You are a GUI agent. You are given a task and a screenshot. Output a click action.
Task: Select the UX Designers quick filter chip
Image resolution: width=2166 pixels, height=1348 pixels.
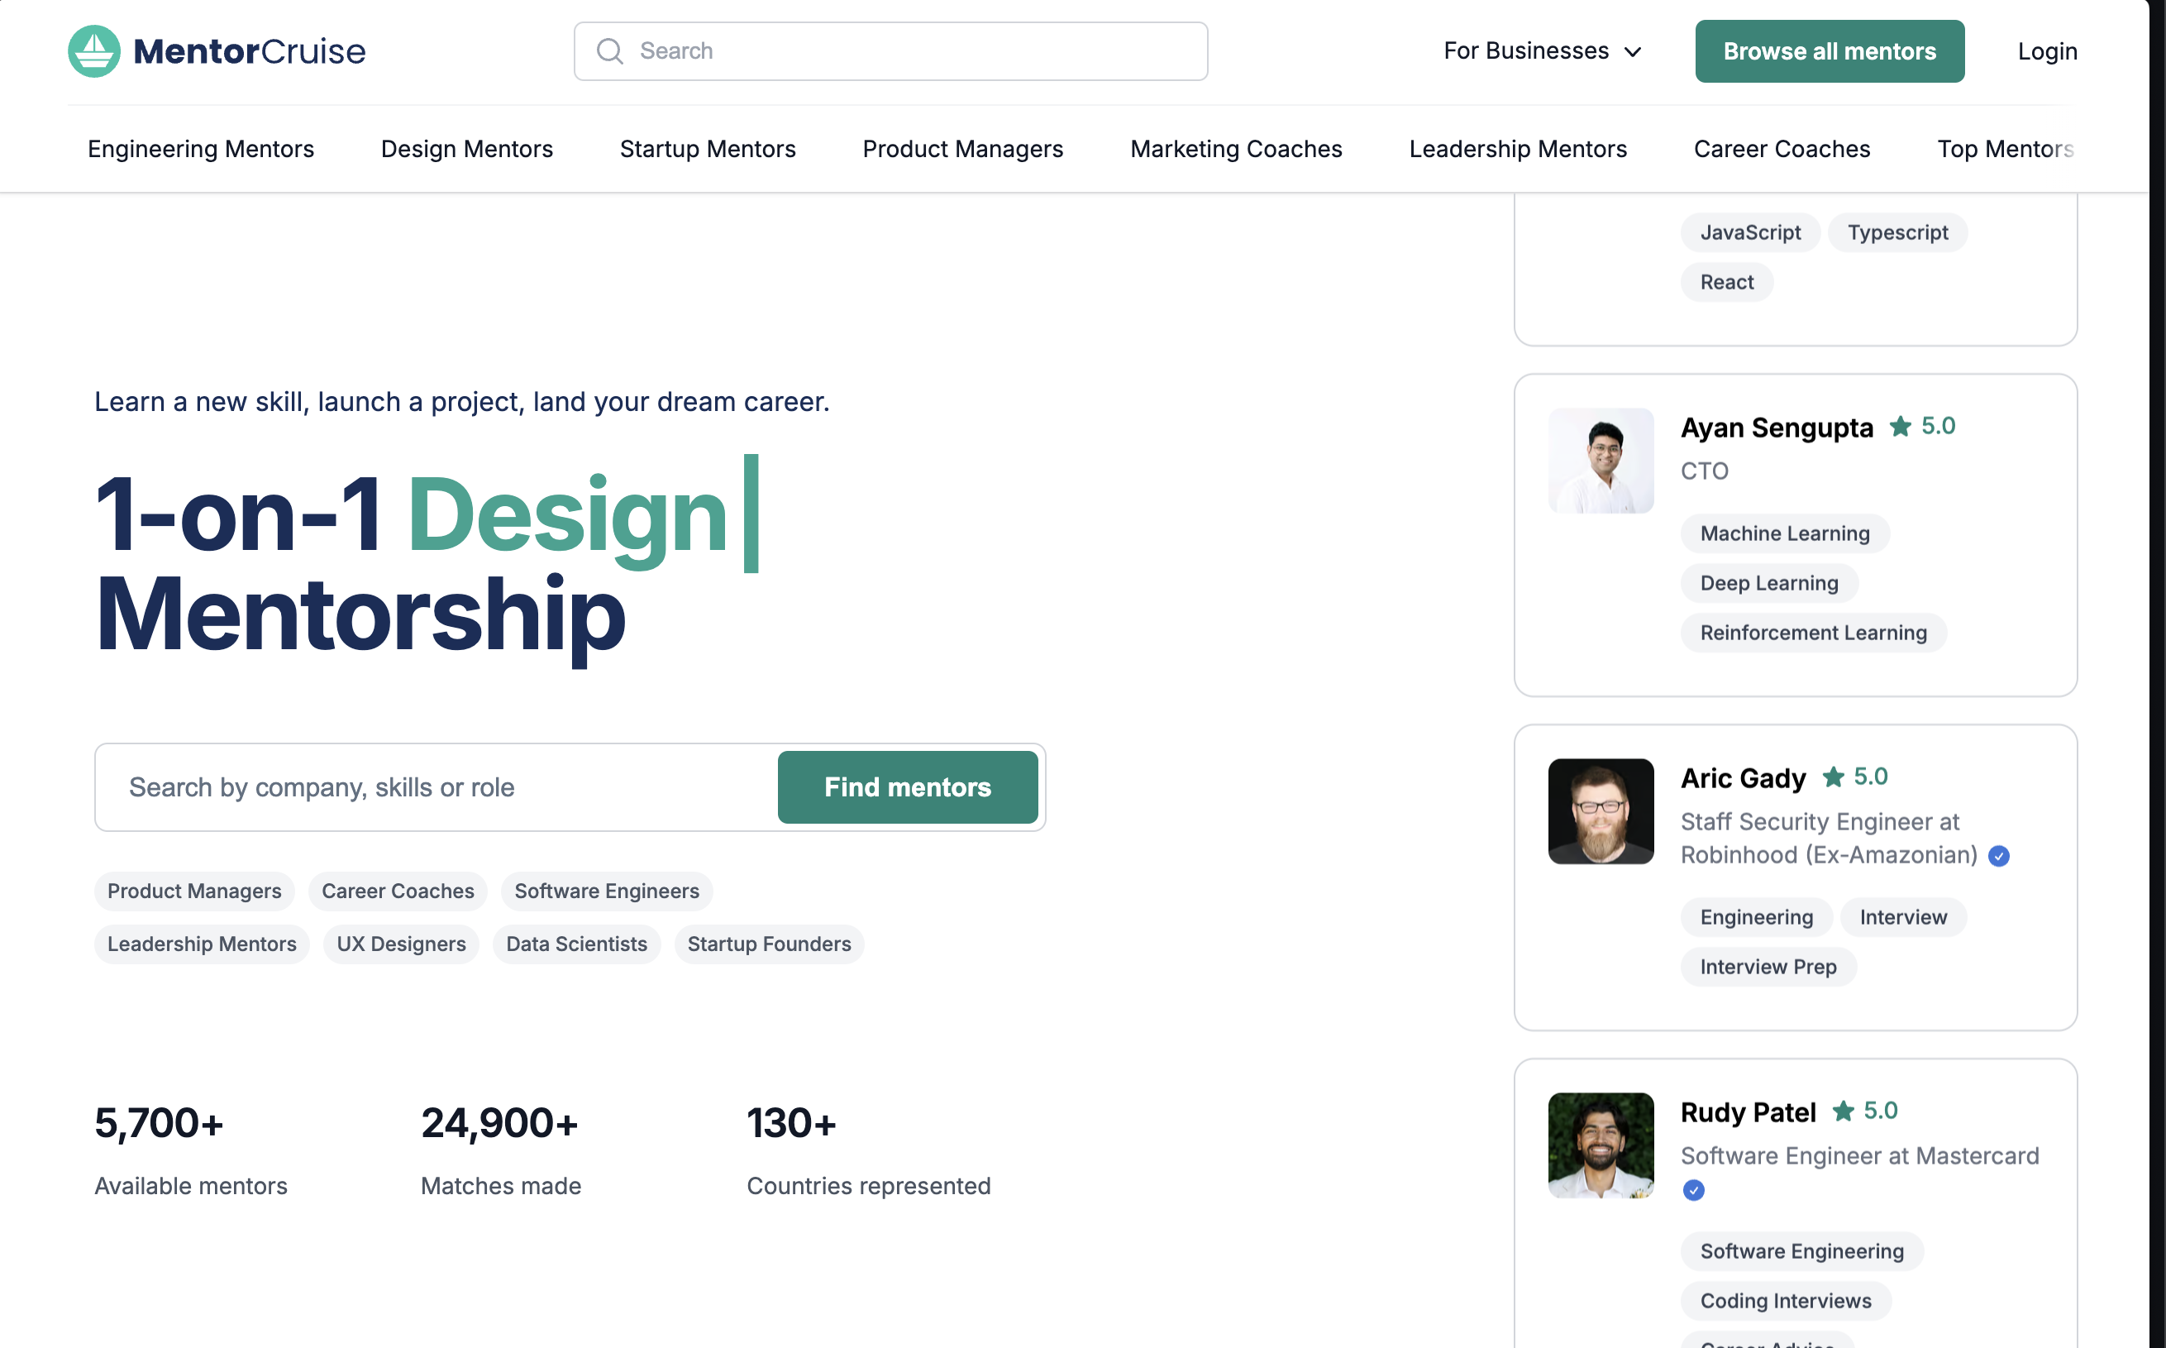(x=401, y=944)
